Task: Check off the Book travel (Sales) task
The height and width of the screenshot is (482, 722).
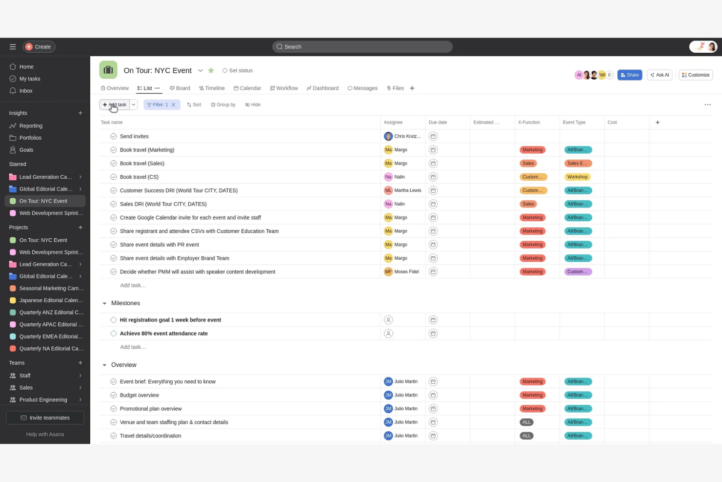Action: pos(113,163)
